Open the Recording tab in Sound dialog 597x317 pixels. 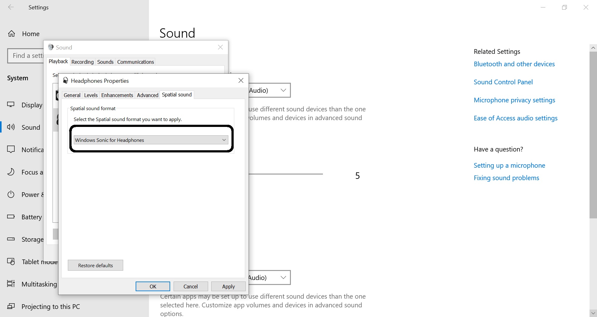click(82, 62)
